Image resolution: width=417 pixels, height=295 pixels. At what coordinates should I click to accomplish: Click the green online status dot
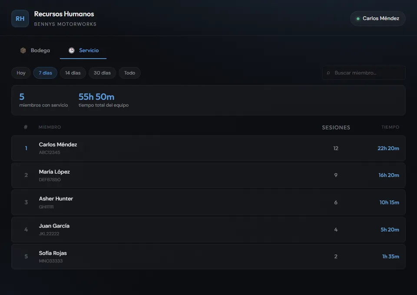358,19
